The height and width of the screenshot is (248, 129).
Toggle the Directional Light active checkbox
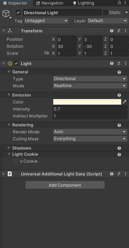pyautogui.click(x=18, y=13)
